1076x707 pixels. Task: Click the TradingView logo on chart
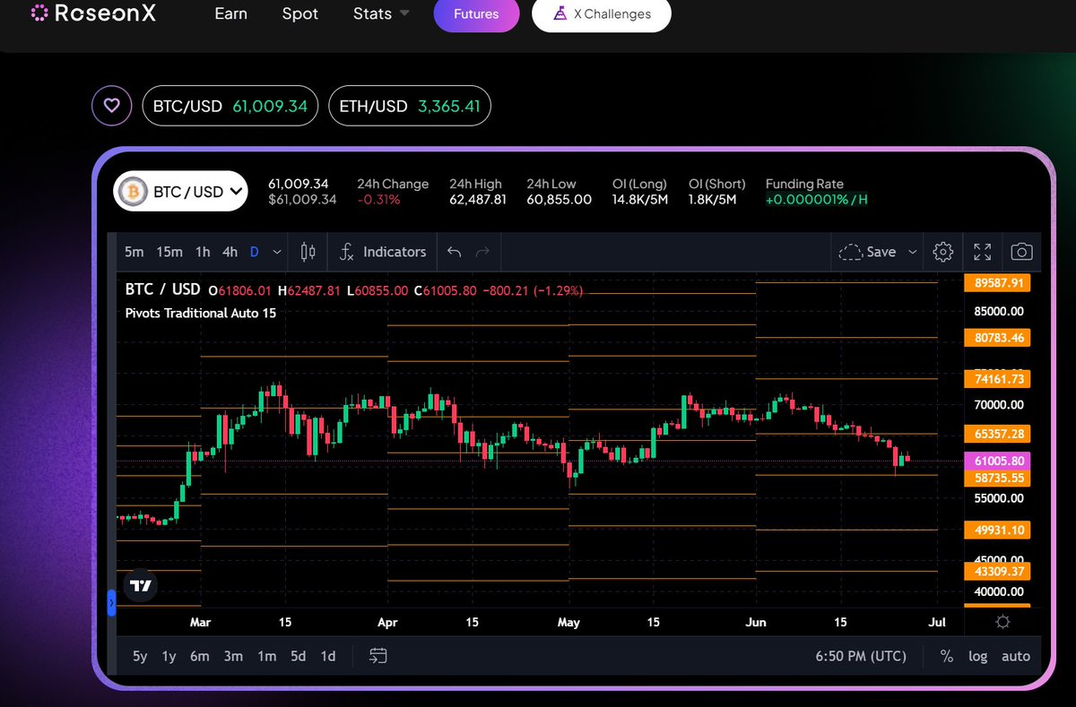(x=141, y=586)
